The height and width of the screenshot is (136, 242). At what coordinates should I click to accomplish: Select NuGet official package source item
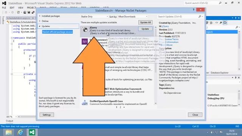57,32
